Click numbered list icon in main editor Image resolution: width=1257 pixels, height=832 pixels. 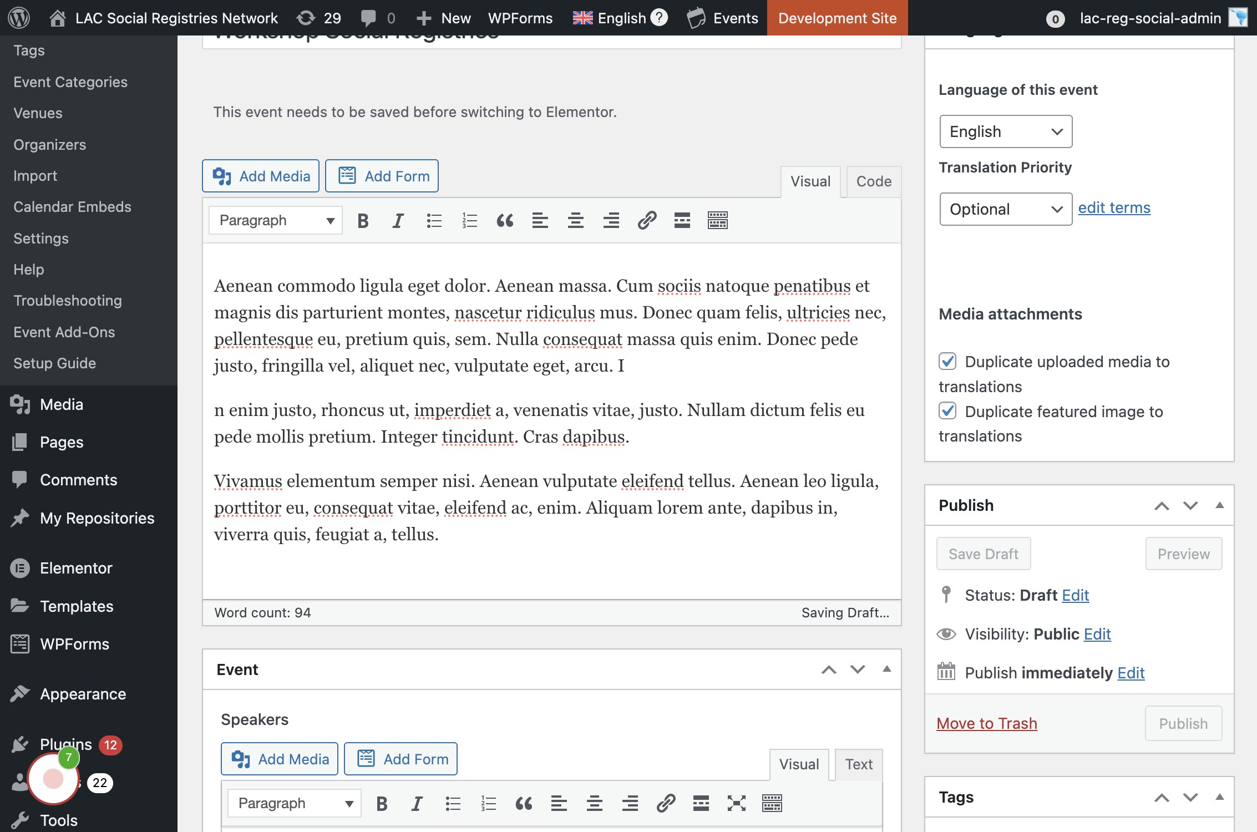coord(469,221)
